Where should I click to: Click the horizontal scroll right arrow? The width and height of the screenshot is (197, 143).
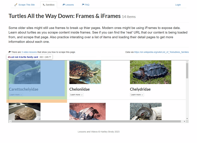(x=184, y=121)
